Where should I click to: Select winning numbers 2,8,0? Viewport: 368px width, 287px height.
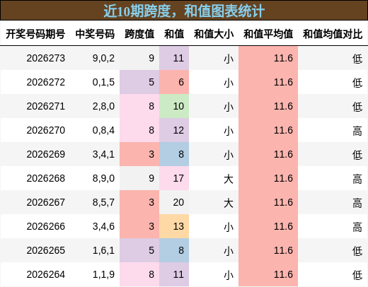pos(103,106)
